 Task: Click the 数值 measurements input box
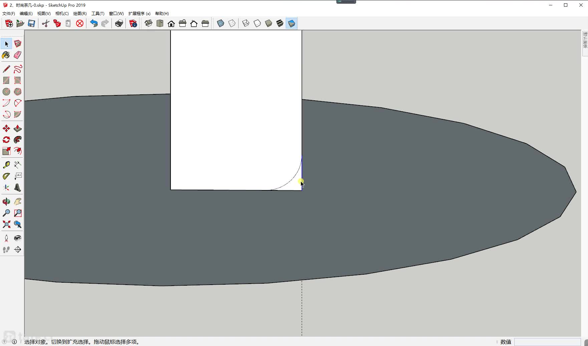[547, 342]
